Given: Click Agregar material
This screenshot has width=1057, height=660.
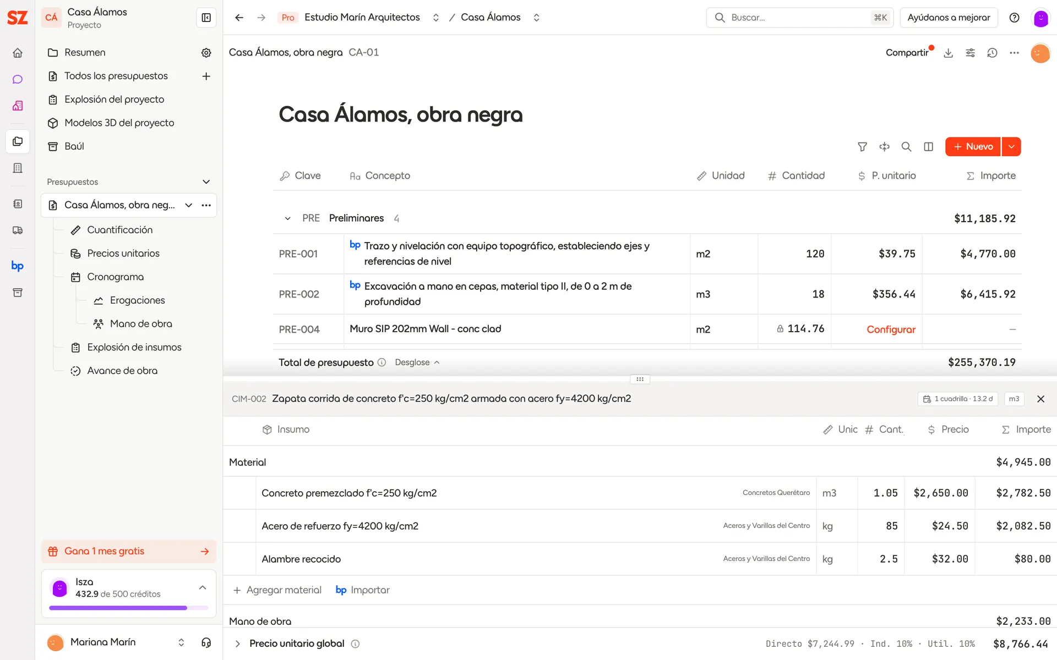Looking at the screenshot, I should (277, 590).
